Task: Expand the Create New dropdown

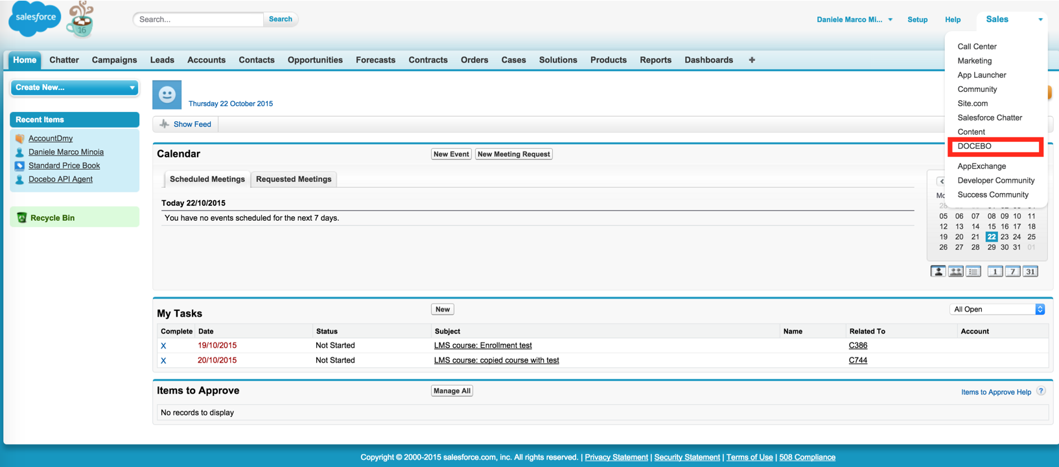Action: click(x=75, y=87)
